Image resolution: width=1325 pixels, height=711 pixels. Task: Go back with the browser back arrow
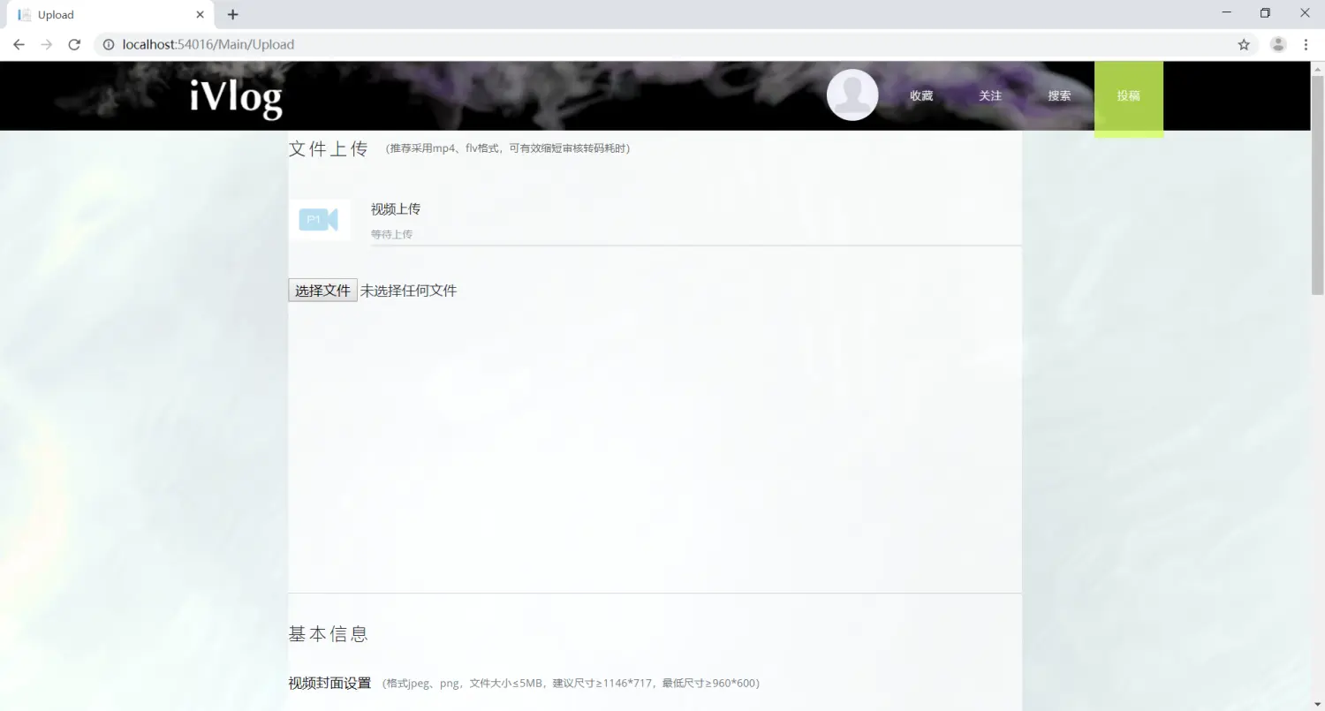(x=19, y=44)
